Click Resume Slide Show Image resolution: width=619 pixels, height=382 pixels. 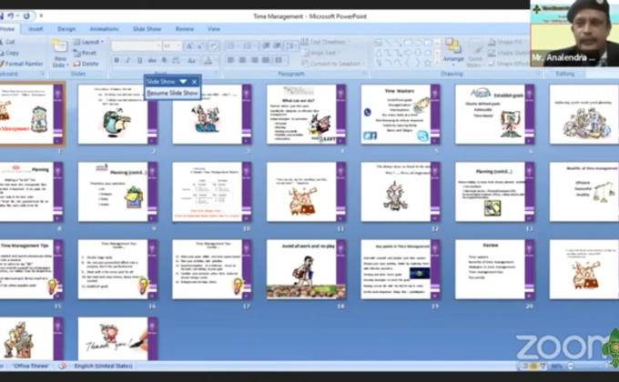coord(171,93)
